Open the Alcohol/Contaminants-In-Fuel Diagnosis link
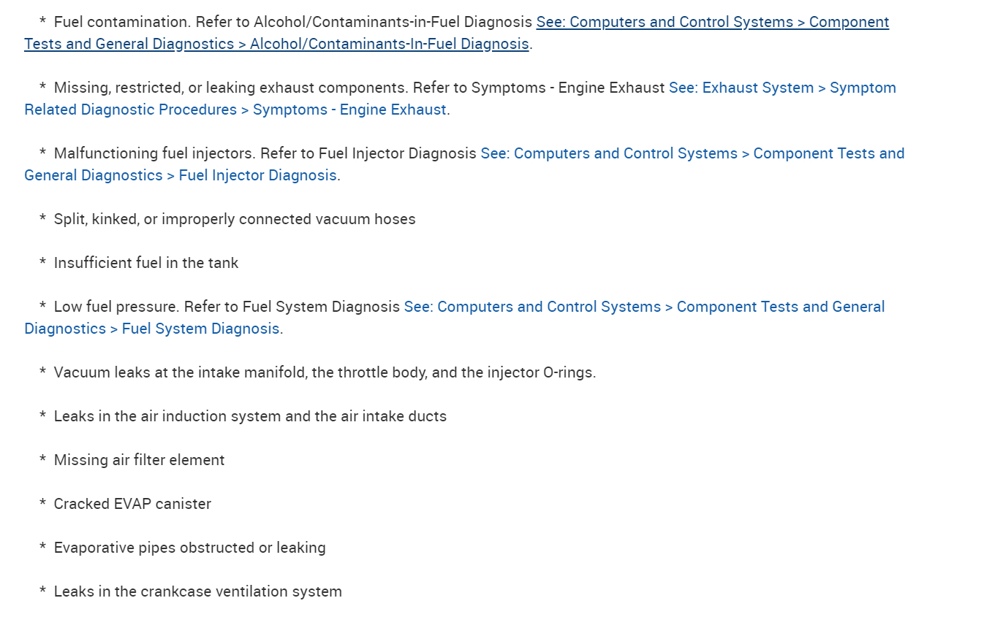The height and width of the screenshot is (617, 984). coord(389,44)
